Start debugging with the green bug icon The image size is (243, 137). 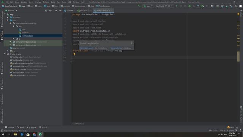point(189,6)
